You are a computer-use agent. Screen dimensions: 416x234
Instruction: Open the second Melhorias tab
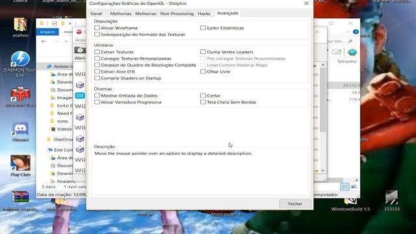pyautogui.click(x=146, y=14)
